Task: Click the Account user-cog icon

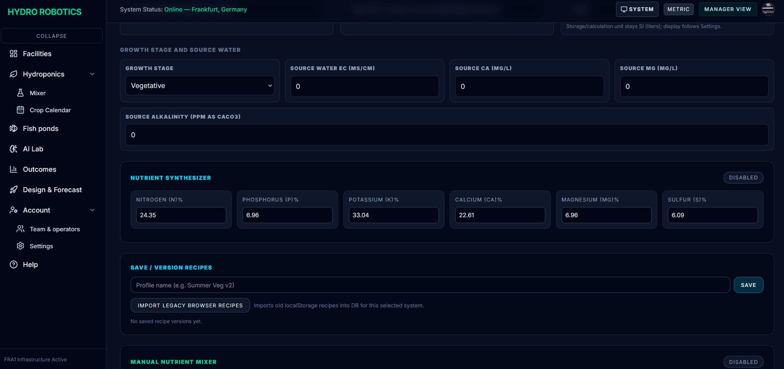Action: pos(14,210)
